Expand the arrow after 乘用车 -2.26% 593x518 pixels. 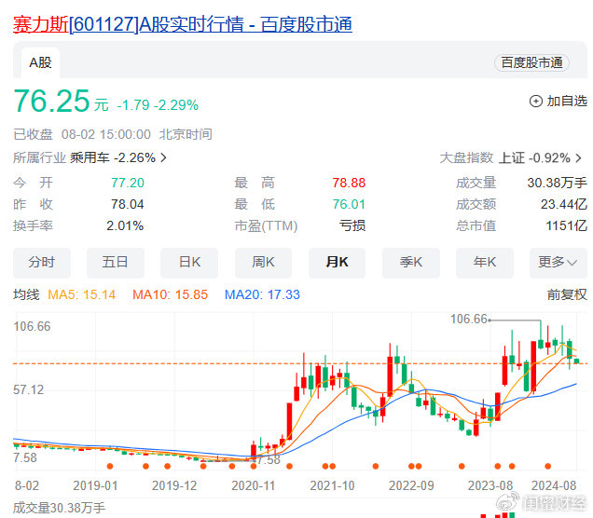tap(163, 157)
